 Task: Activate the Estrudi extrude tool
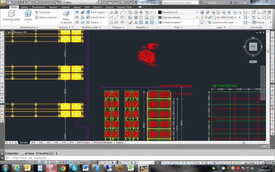pos(28,16)
